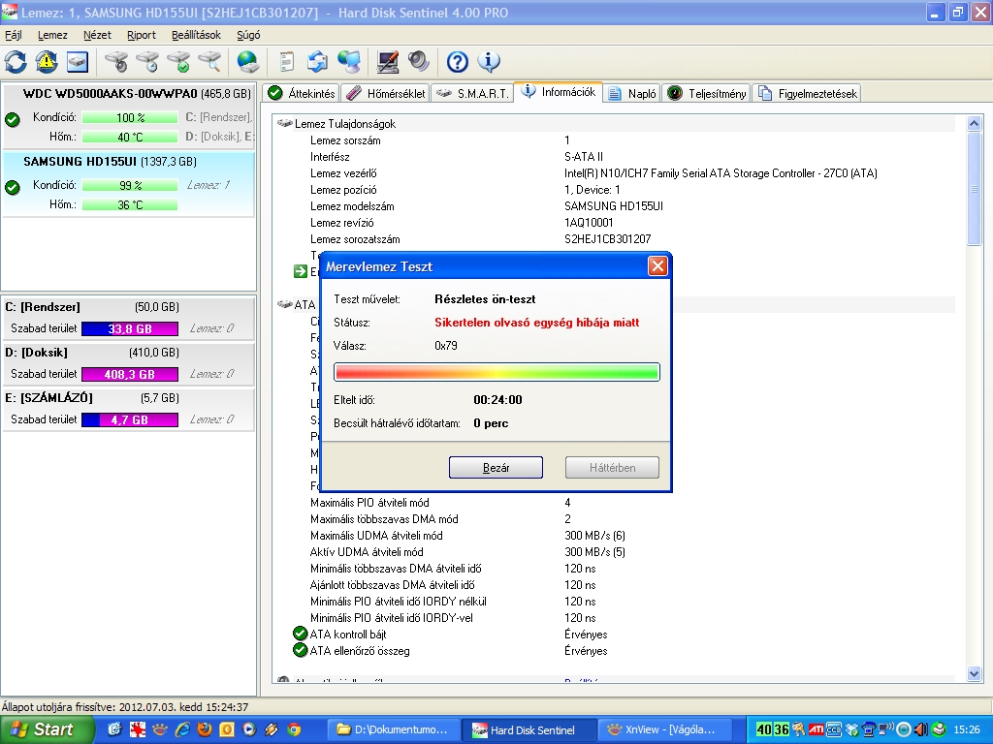Open the Fájl menu

(x=14, y=35)
